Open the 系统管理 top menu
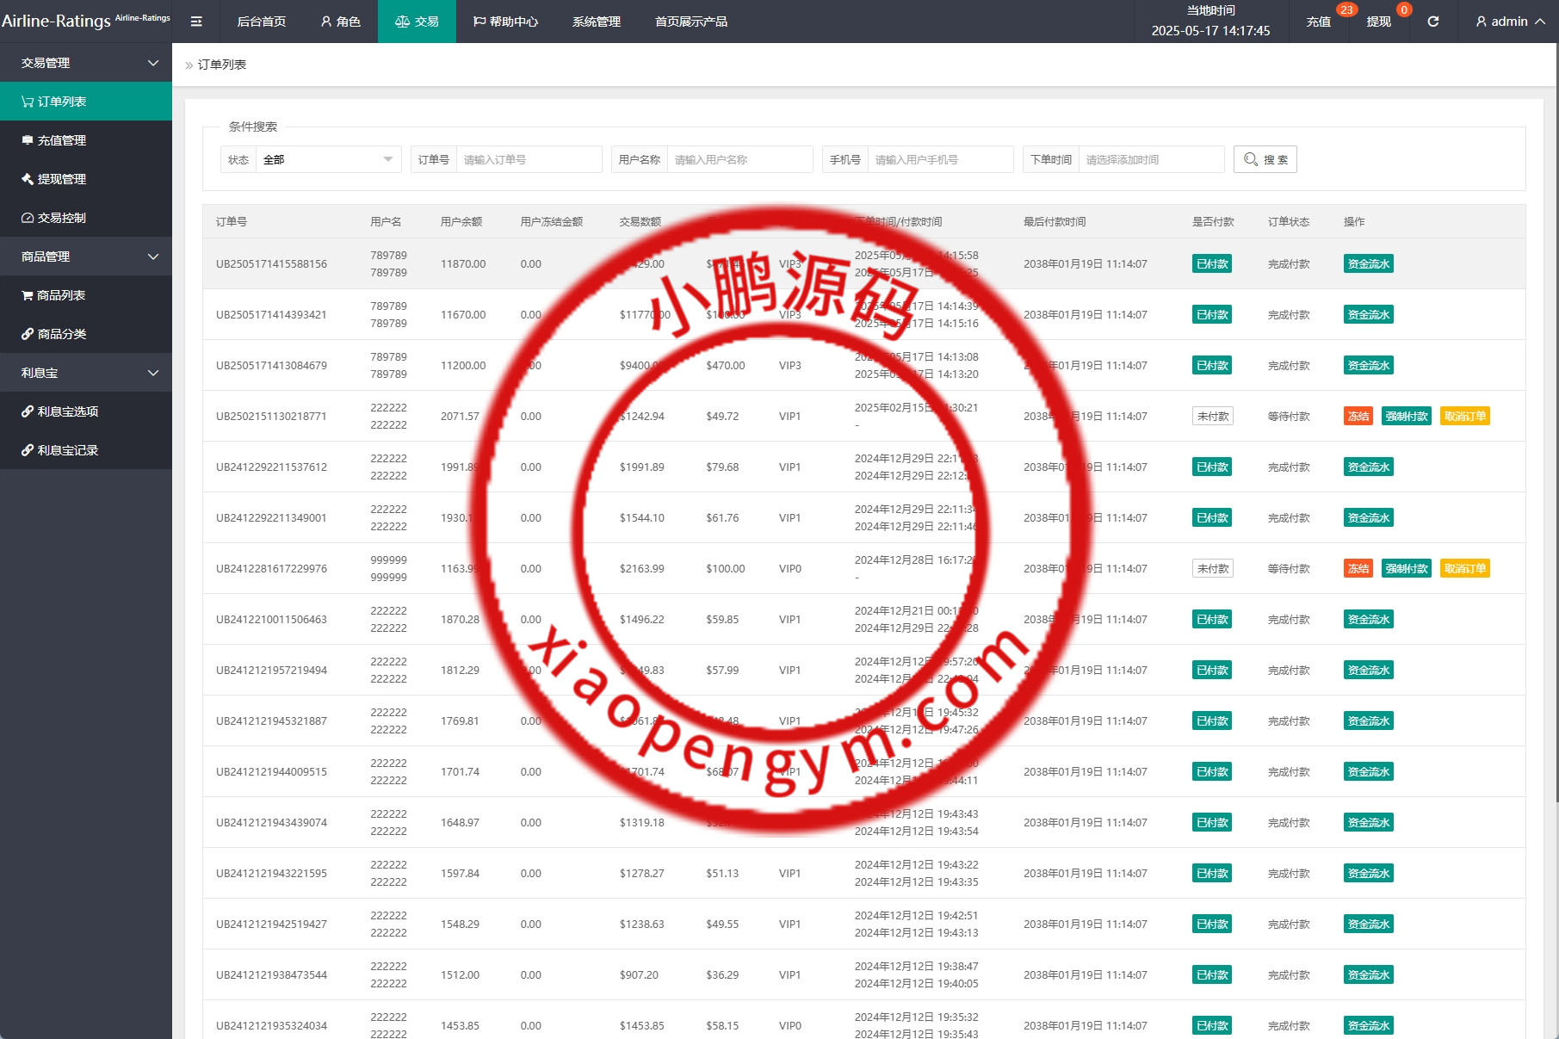The image size is (1559, 1039). click(596, 22)
